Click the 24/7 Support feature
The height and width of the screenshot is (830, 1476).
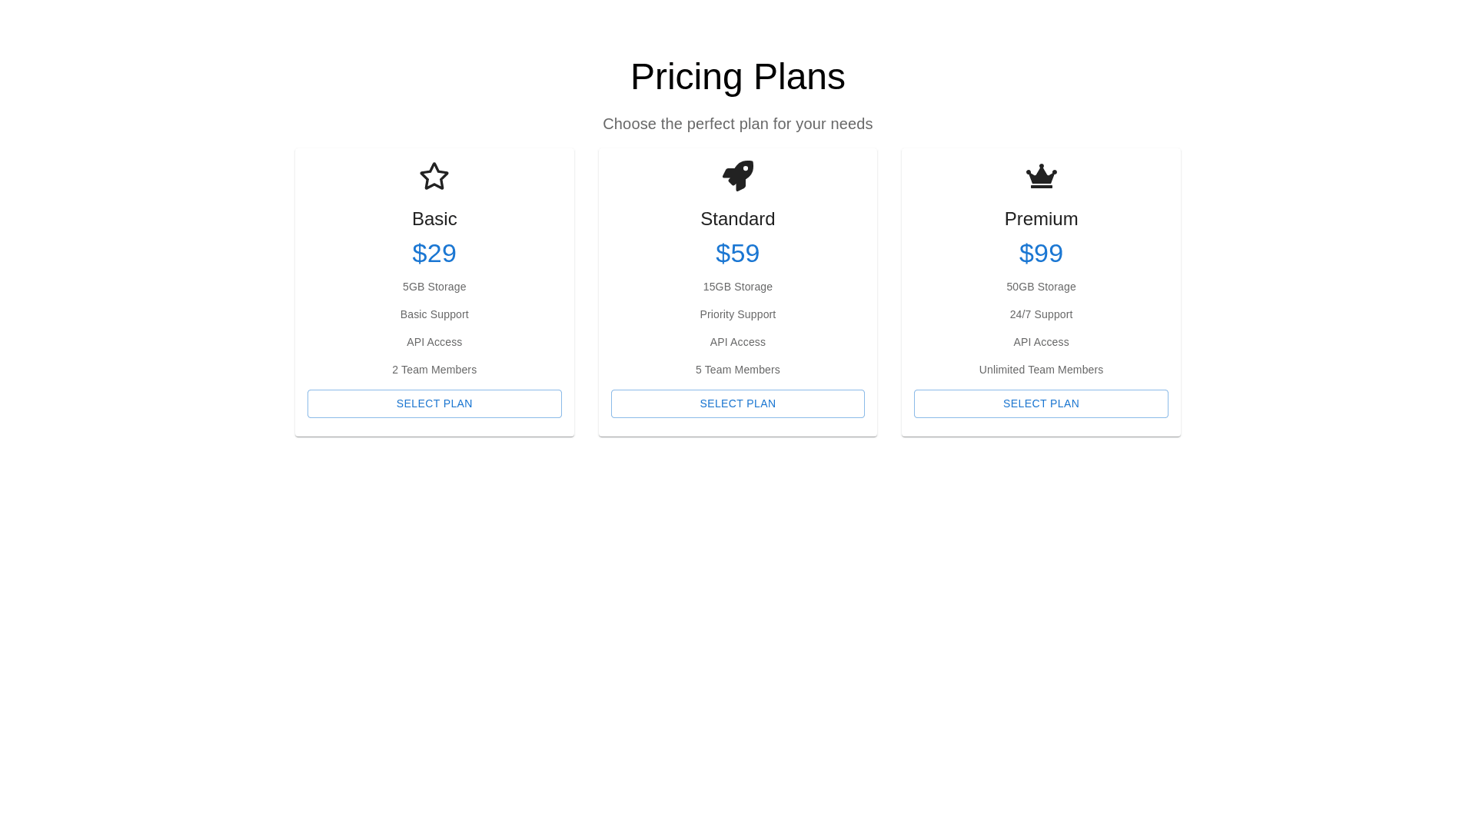(1041, 314)
